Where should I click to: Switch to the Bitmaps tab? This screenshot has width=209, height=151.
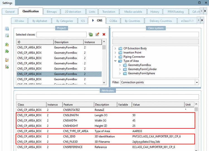52,12
